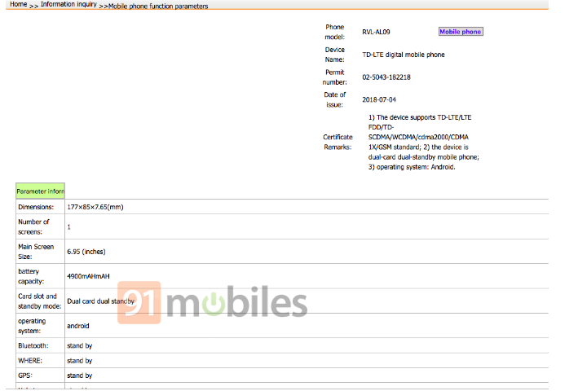Click the permit number 02-5043-182218
578x391 pixels.
pyautogui.click(x=386, y=77)
